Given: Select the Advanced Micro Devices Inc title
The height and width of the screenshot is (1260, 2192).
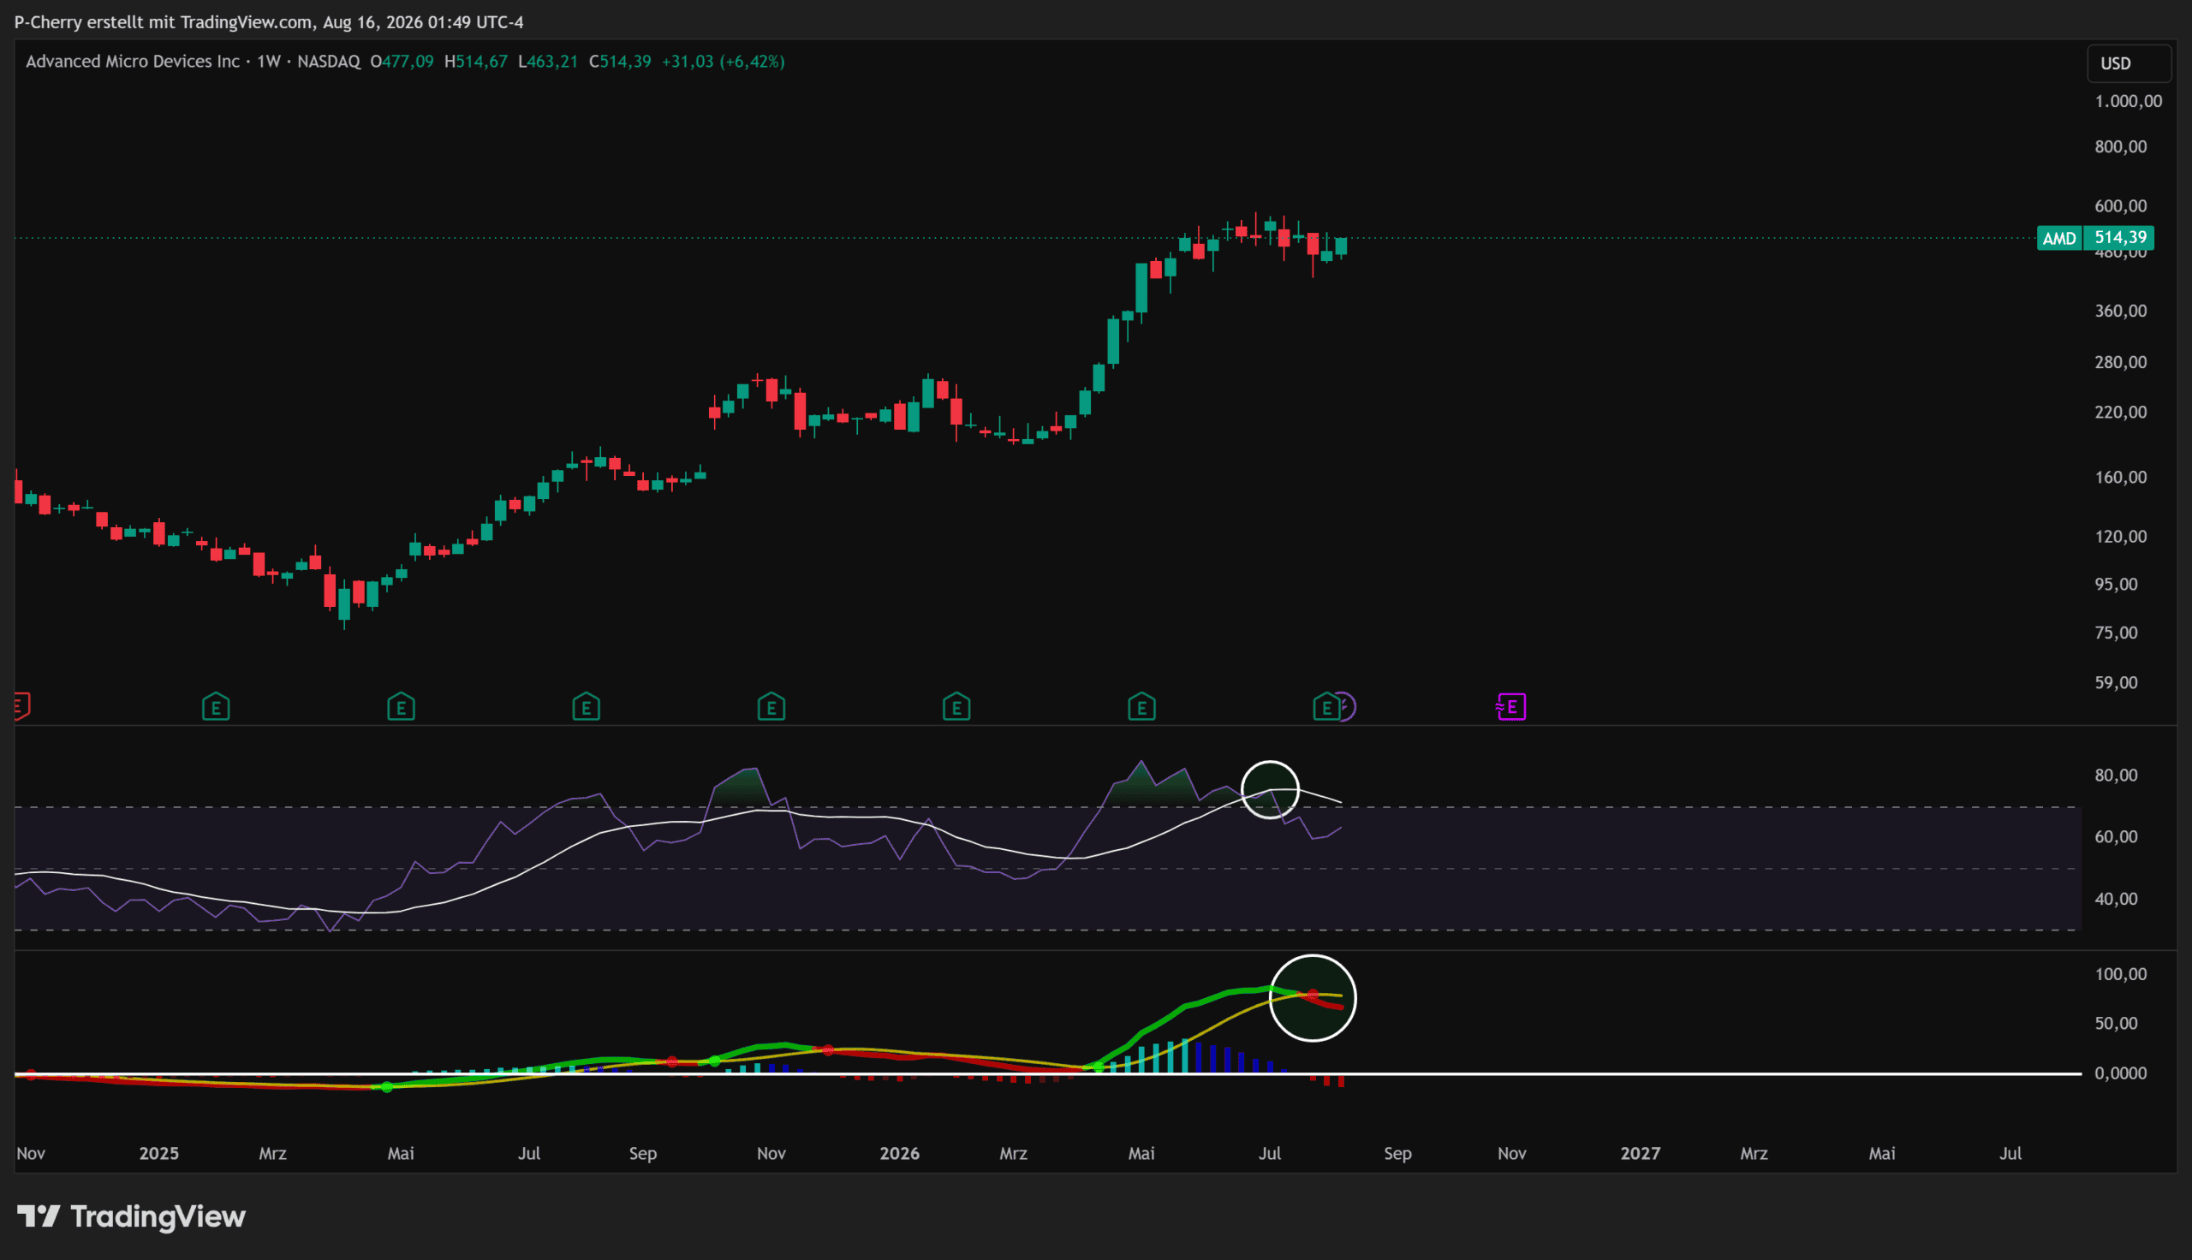Looking at the screenshot, I should click(133, 62).
